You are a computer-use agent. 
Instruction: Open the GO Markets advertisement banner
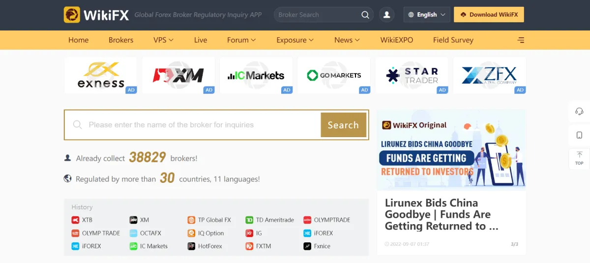(x=334, y=75)
